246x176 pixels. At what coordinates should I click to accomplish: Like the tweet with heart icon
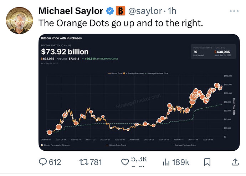(125, 162)
